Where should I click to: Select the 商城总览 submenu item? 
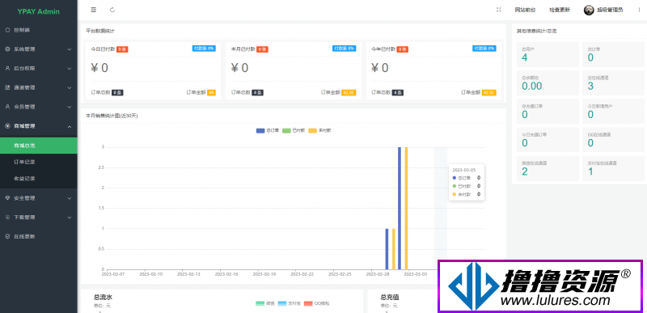tap(38, 146)
